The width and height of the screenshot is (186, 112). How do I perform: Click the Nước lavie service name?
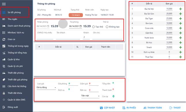click(x=149, y=38)
